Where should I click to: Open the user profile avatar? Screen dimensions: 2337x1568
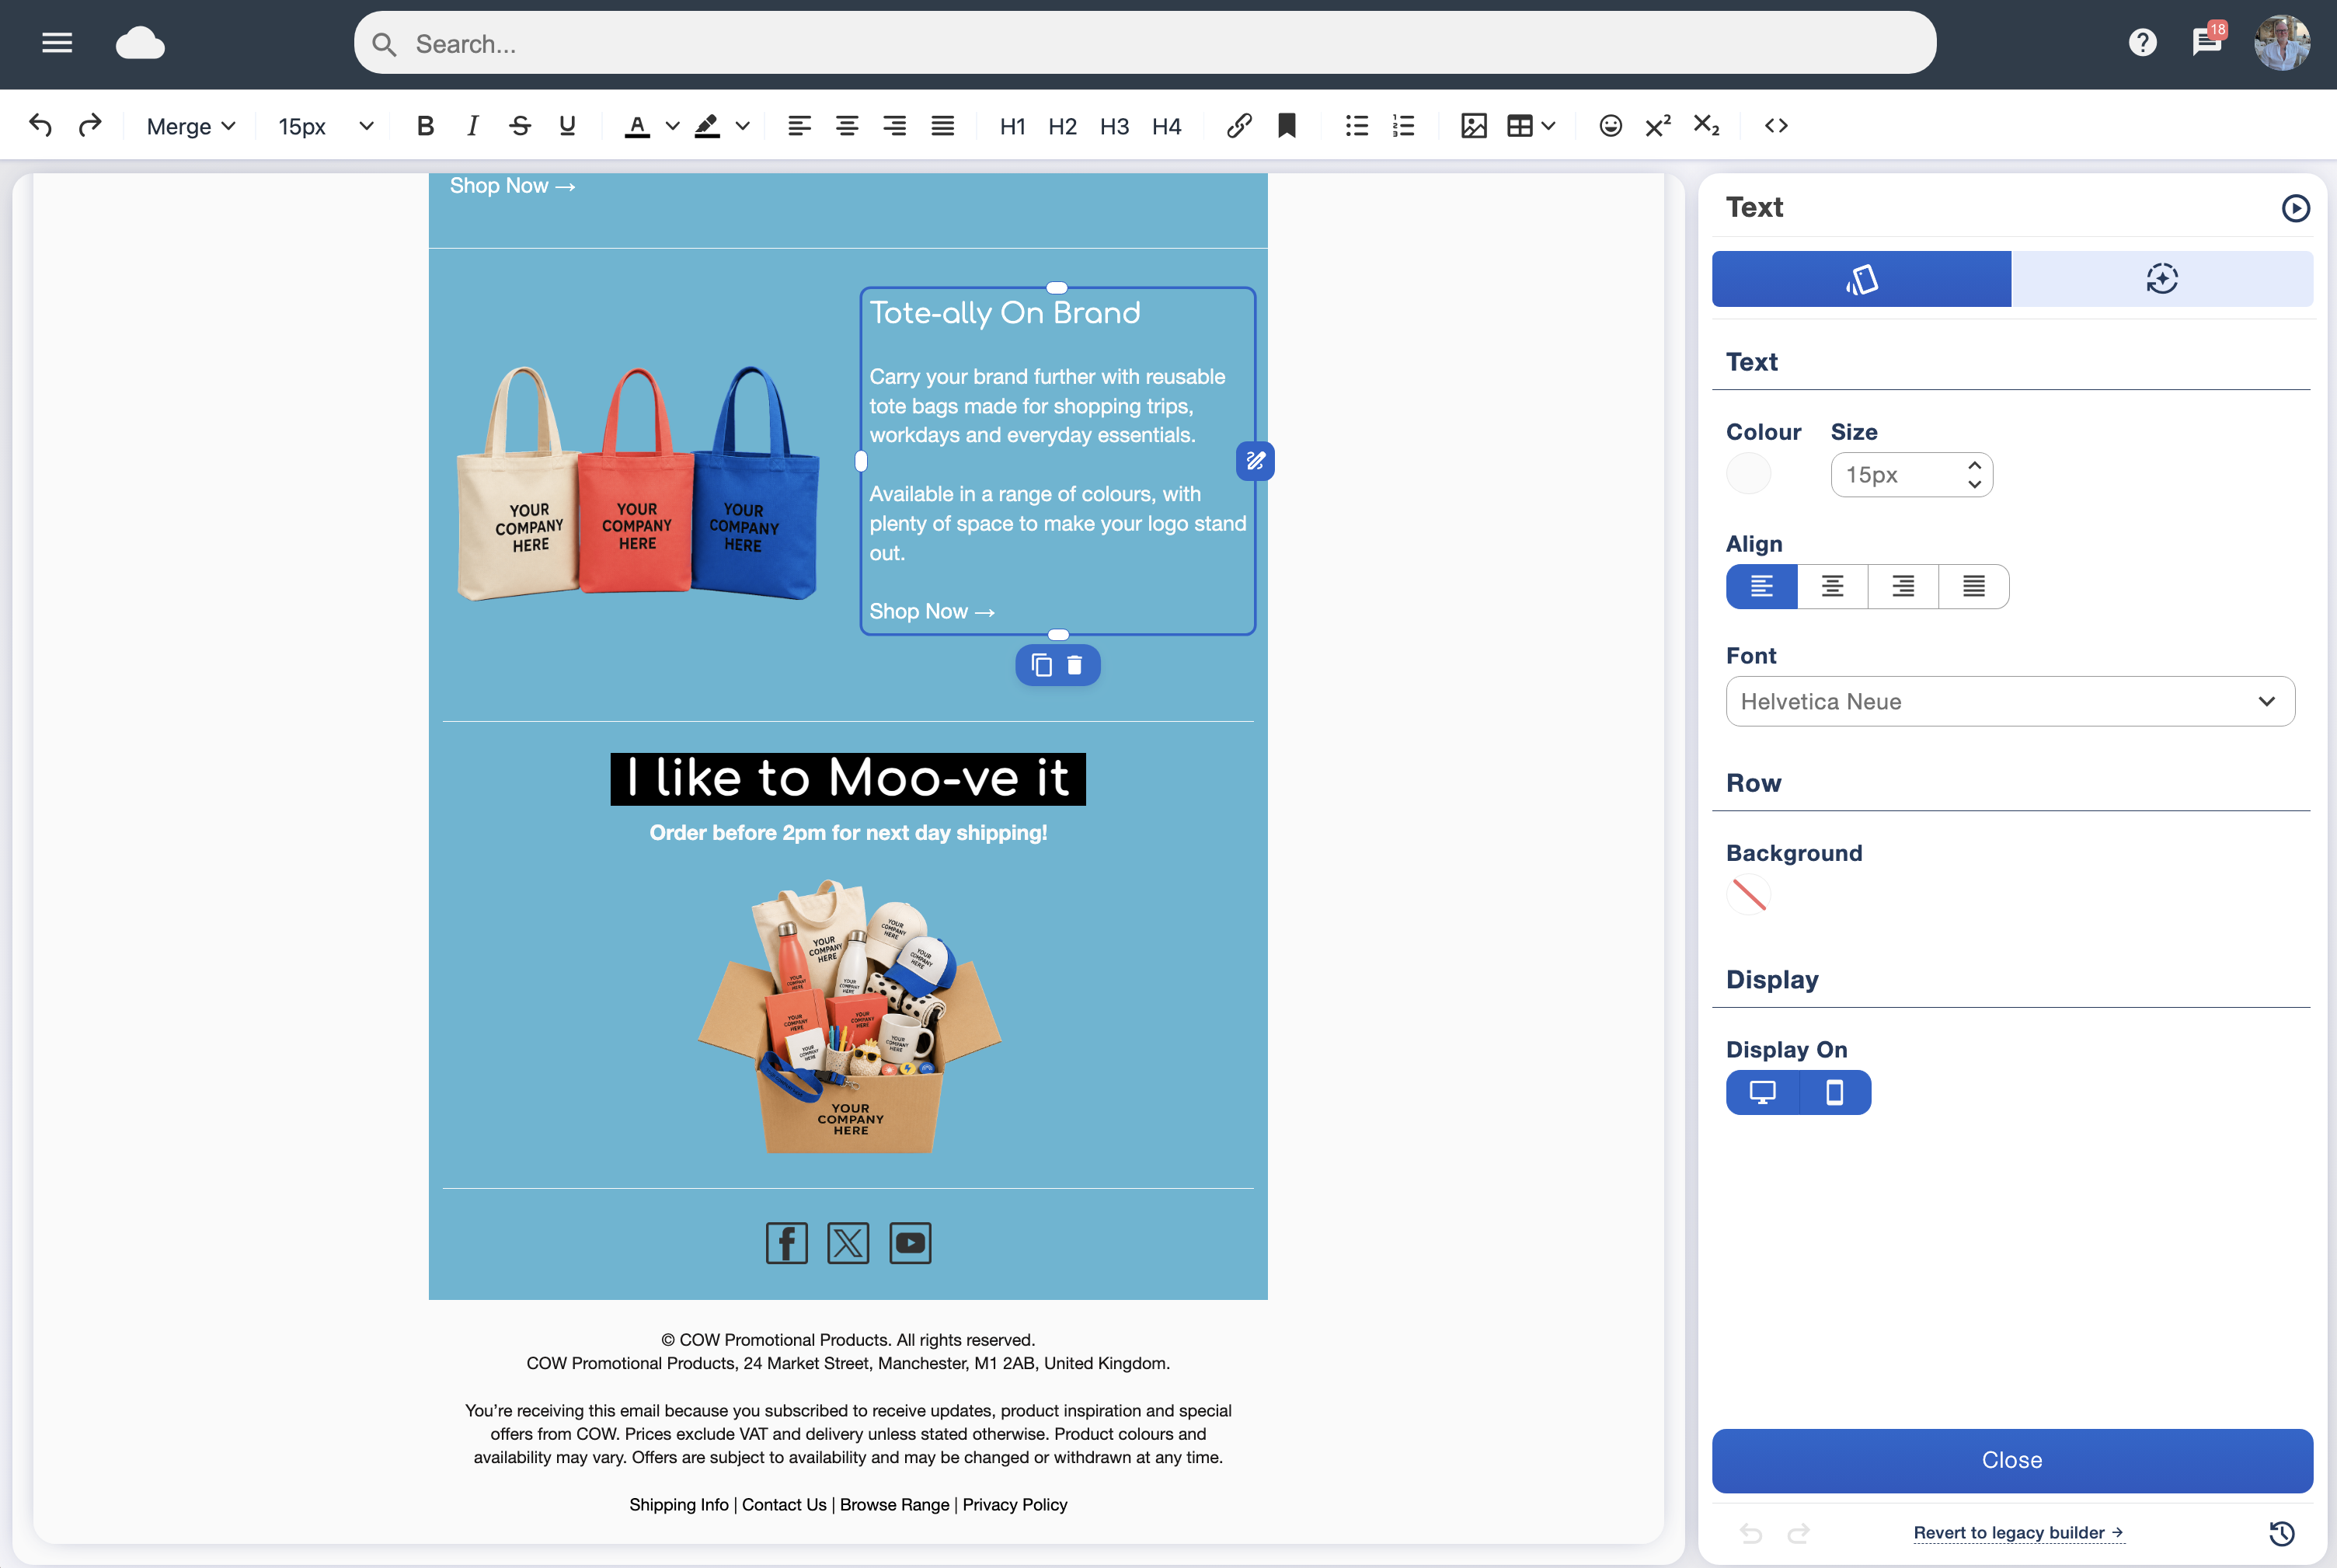(x=2281, y=43)
